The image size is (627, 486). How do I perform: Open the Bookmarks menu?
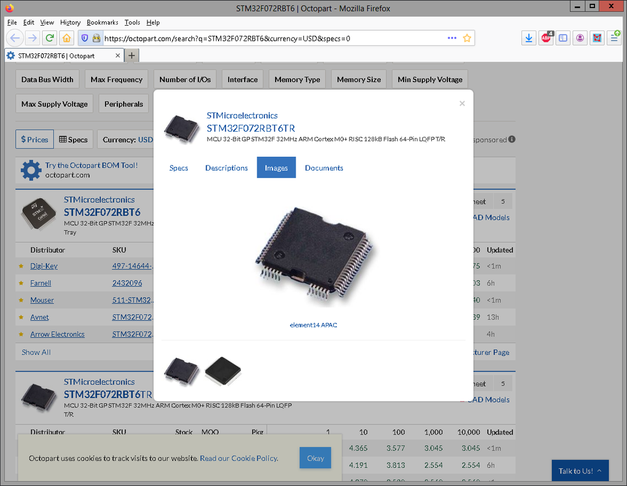click(x=102, y=23)
